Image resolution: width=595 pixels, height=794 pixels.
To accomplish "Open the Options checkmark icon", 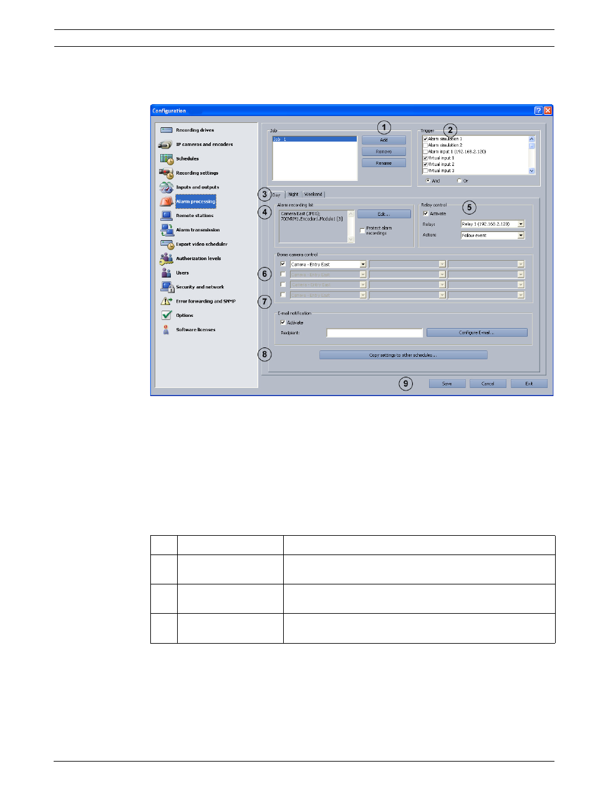I will click(x=166, y=316).
